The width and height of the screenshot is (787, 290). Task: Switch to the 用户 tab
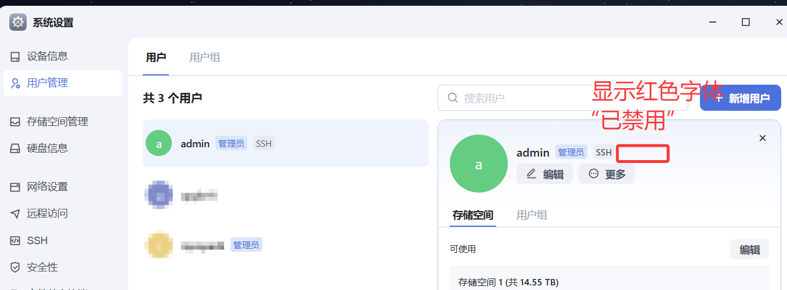click(x=156, y=57)
